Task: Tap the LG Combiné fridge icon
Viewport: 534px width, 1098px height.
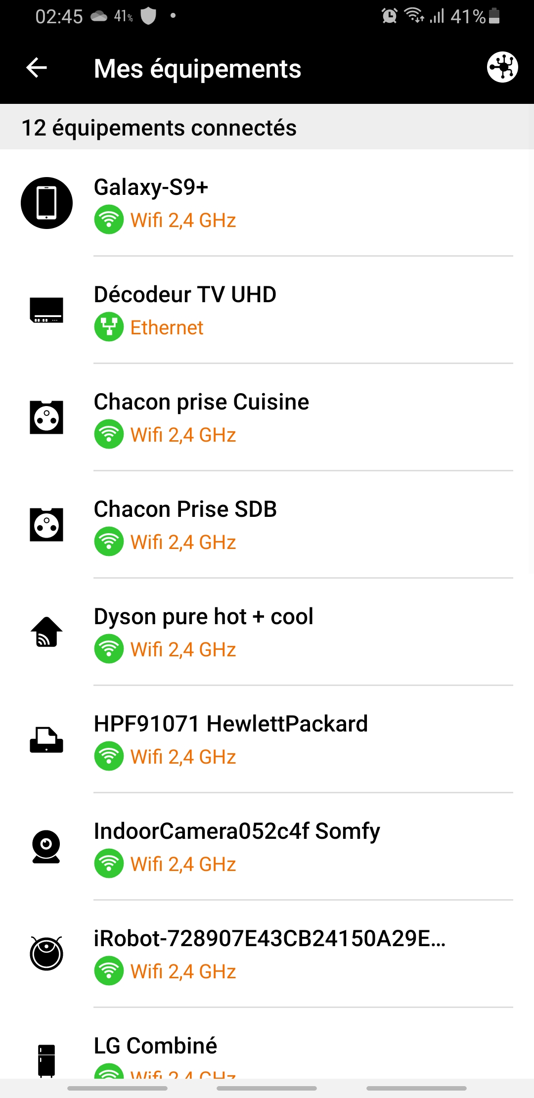Action: (46, 1060)
